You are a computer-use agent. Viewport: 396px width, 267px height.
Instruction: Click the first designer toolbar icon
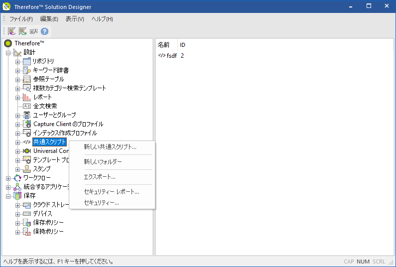point(11,31)
